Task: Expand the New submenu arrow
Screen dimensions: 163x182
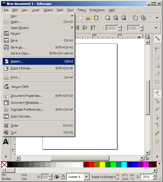Action: click(x=72, y=15)
